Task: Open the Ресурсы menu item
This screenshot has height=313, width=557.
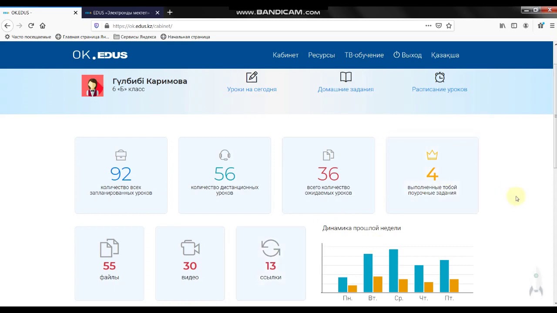Action: 322,55
